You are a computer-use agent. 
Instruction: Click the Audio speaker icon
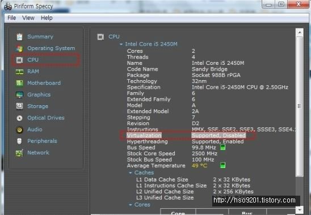(x=19, y=130)
